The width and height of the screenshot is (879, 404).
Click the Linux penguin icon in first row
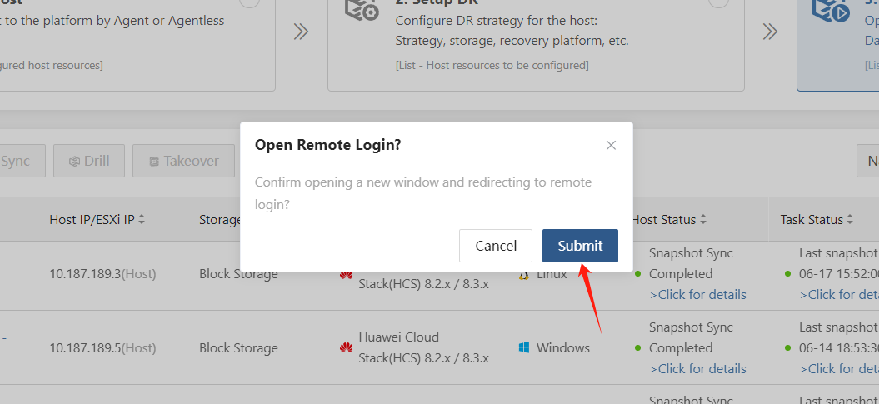pyautogui.click(x=524, y=275)
